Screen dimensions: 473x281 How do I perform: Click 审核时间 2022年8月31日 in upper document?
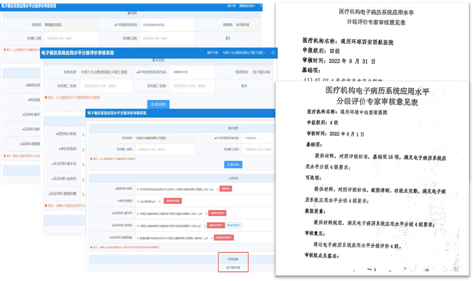tap(339, 61)
